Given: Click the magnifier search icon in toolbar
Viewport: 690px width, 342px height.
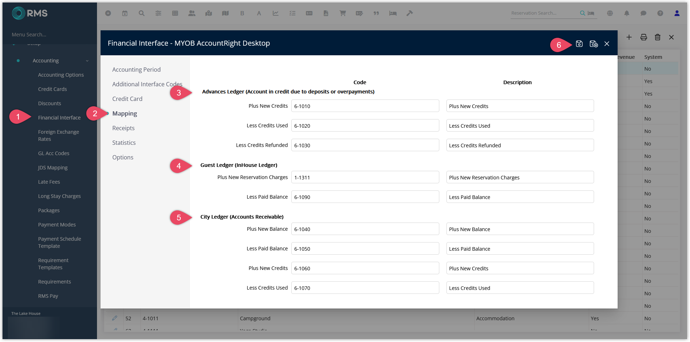Looking at the screenshot, I should point(142,13).
